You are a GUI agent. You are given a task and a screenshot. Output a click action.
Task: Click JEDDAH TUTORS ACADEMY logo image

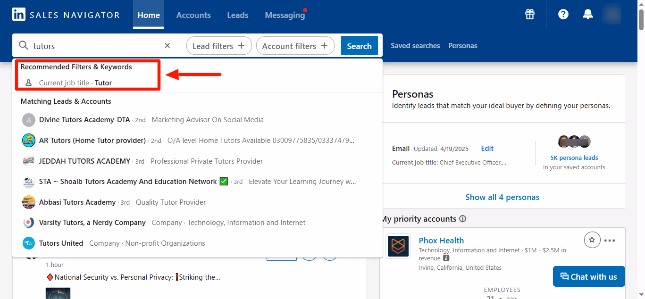coord(29,161)
